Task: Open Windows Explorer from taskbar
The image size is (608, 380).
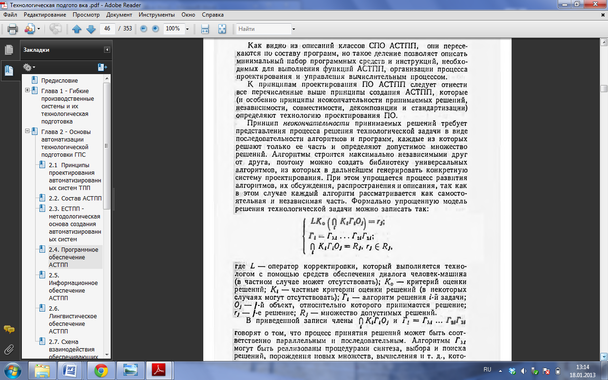Action: 42,370
